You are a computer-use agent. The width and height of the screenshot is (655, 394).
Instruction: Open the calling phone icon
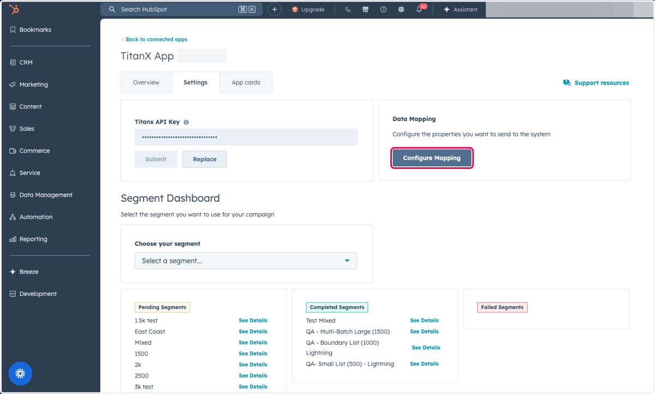click(348, 9)
